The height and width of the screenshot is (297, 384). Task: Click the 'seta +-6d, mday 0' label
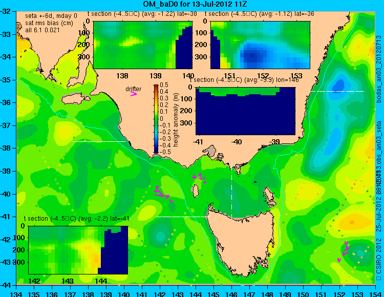(x=51, y=16)
